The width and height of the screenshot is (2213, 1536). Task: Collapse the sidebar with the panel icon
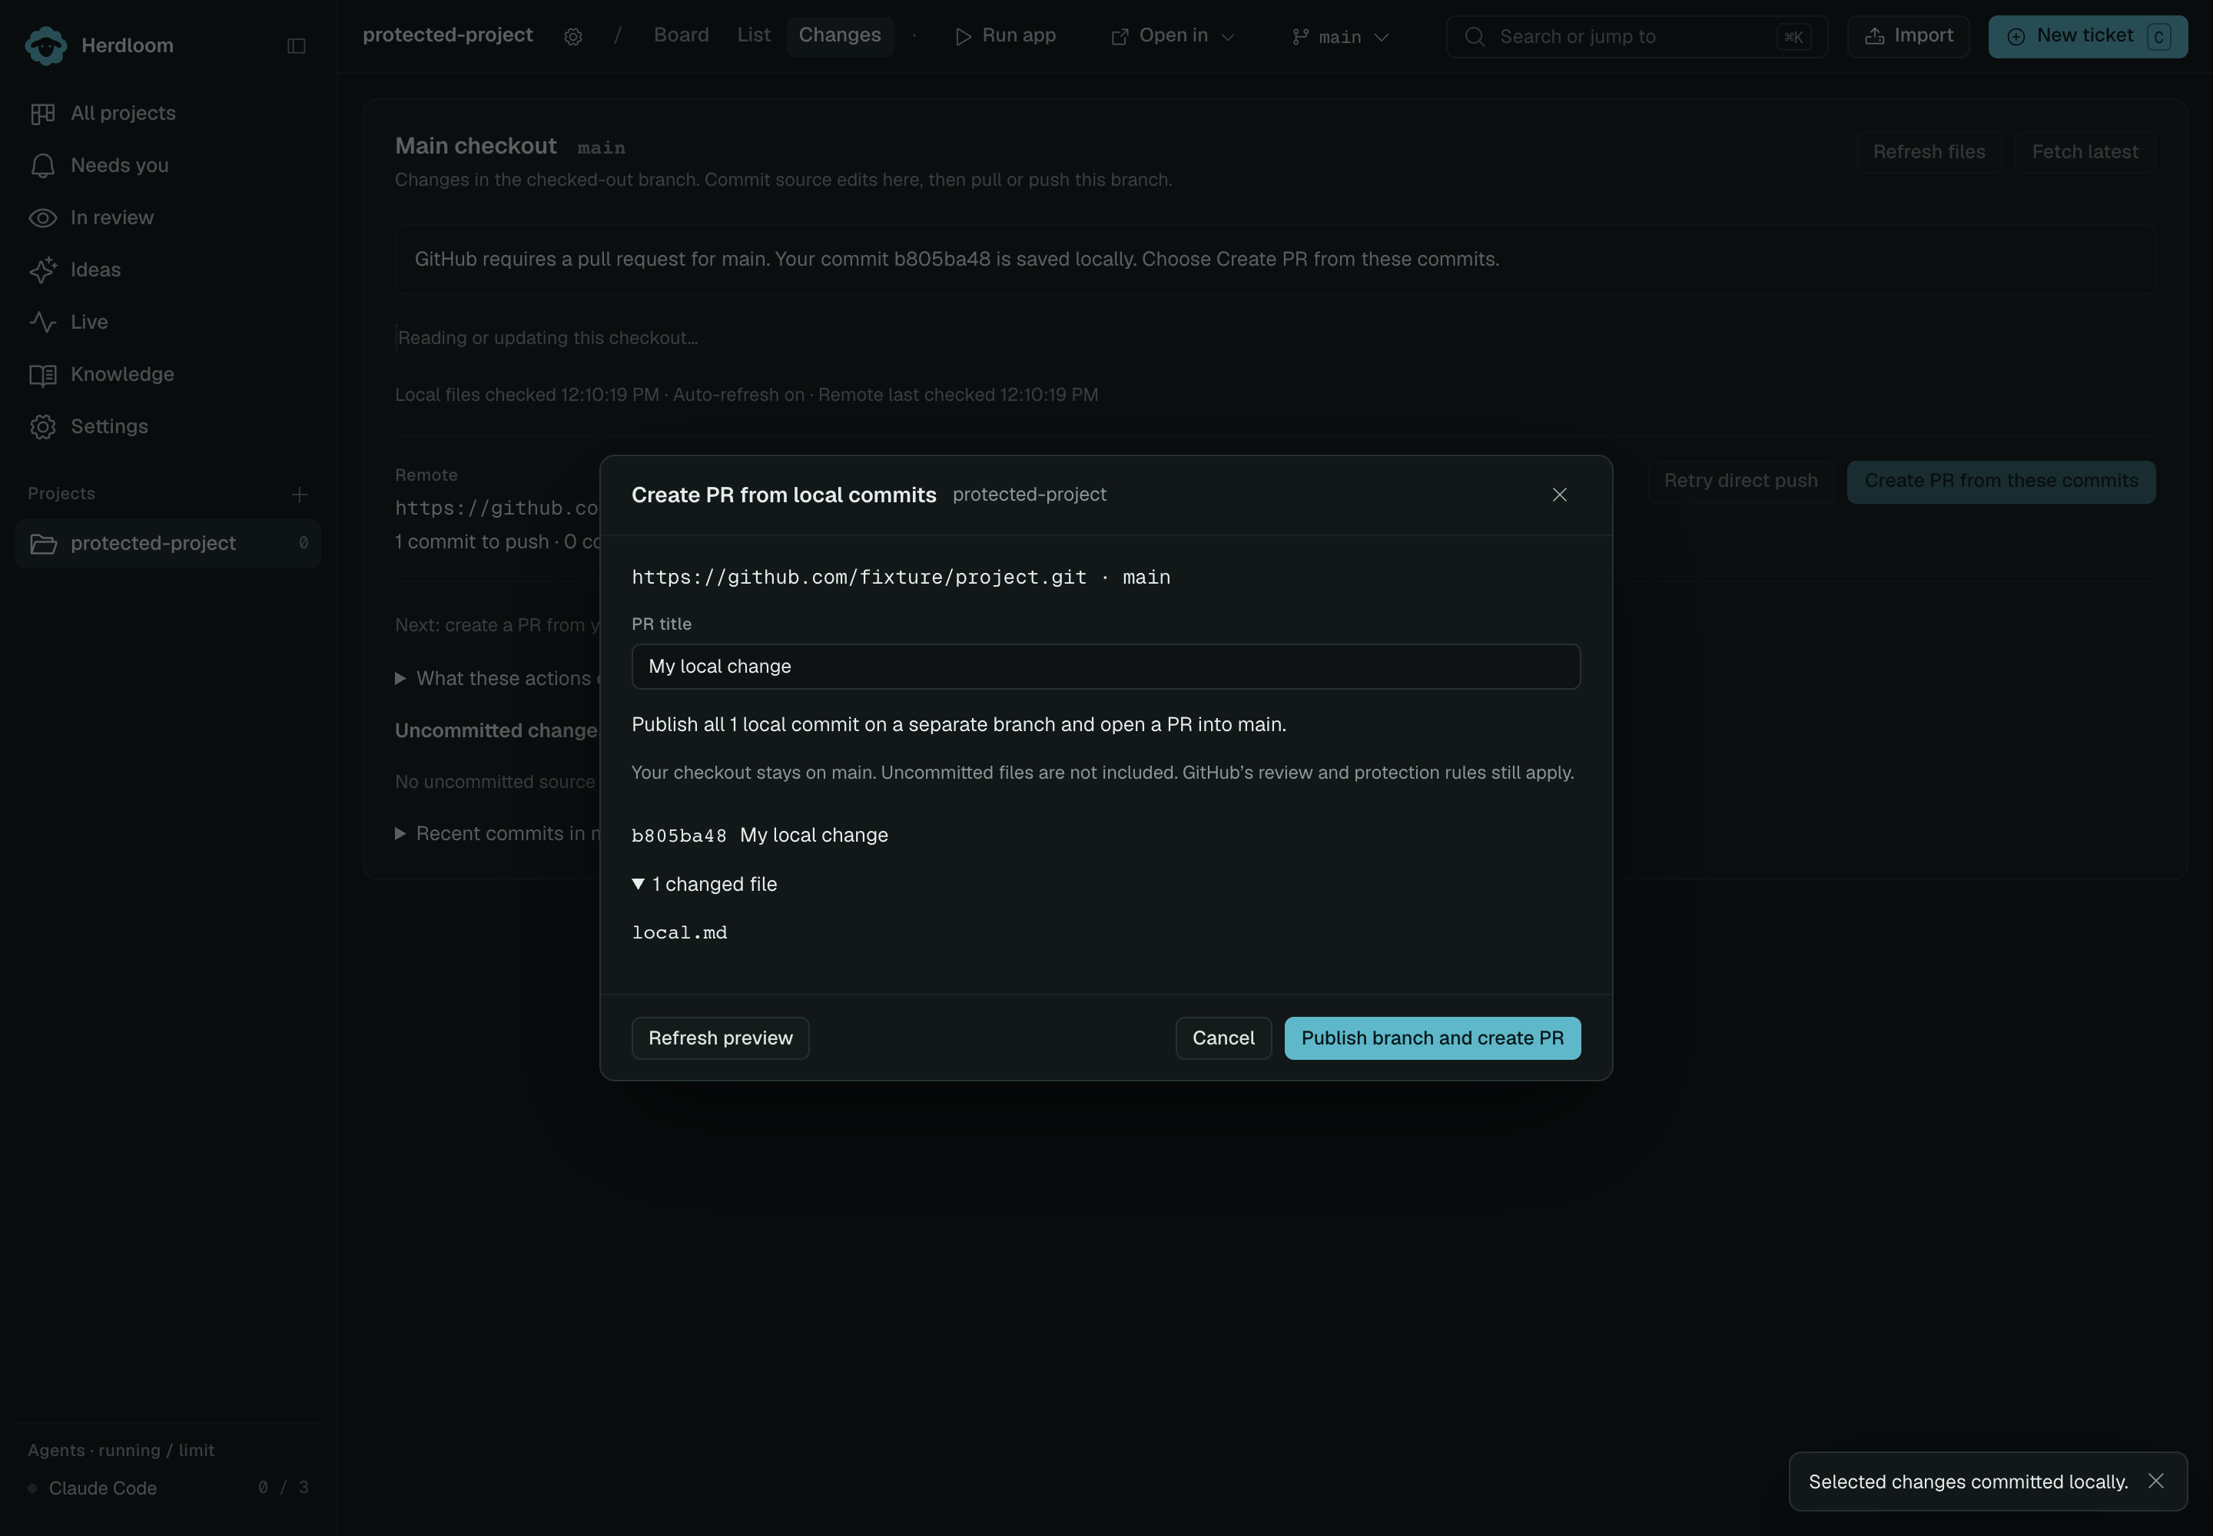(x=297, y=46)
